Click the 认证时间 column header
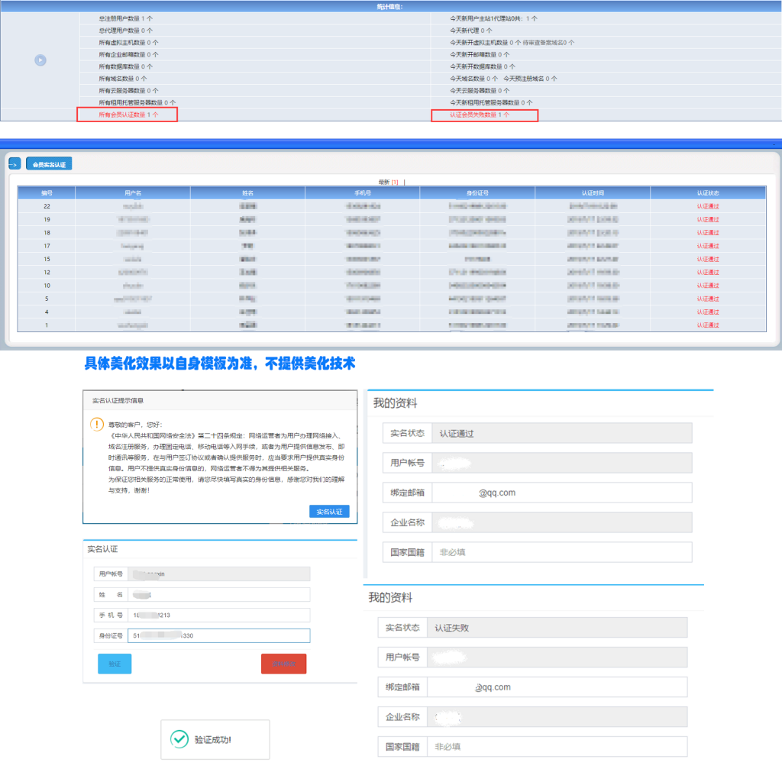The width and height of the screenshot is (782, 782). click(593, 193)
